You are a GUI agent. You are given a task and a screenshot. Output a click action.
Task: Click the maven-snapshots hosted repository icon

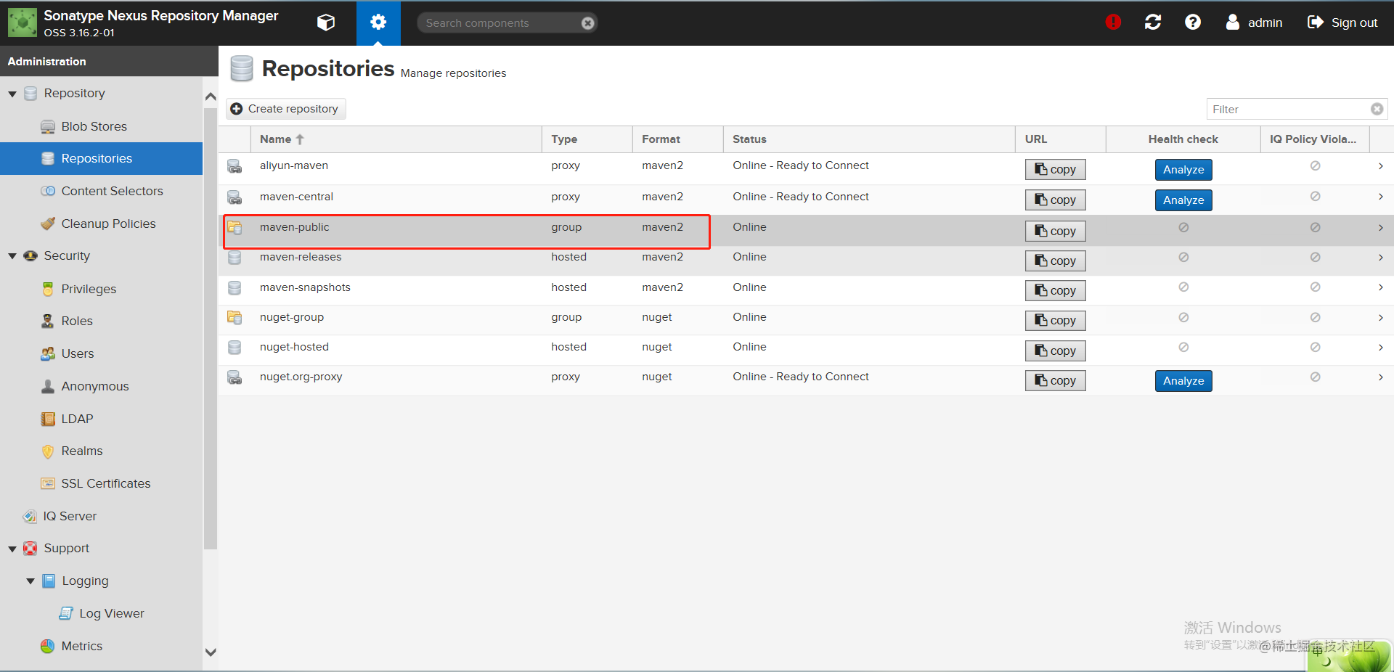(235, 287)
